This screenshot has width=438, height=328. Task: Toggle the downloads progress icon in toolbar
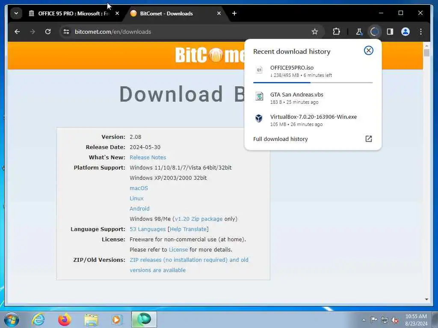(374, 32)
